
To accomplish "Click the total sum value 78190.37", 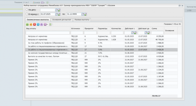I will pyautogui.click(x=156, y=96).
